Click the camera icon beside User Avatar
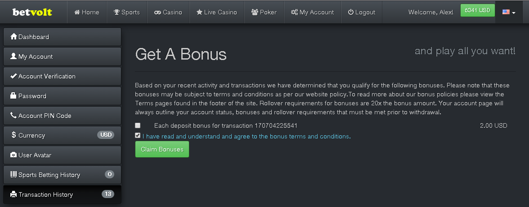Screen dimensions: 529x207 13,155
